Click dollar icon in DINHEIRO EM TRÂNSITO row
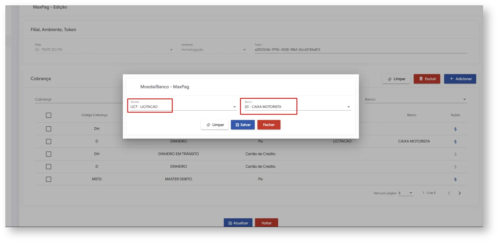The width and height of the screenshot is (498, 242). (455, 154)
